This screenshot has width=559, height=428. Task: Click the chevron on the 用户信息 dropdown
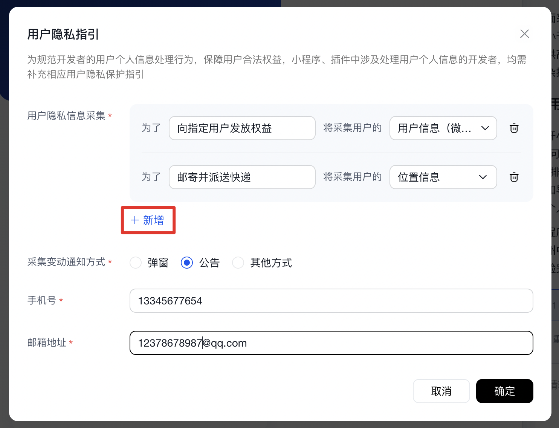click(483, 128)
